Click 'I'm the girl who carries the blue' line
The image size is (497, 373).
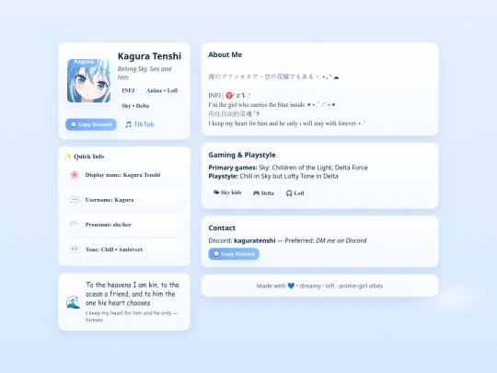272,105
